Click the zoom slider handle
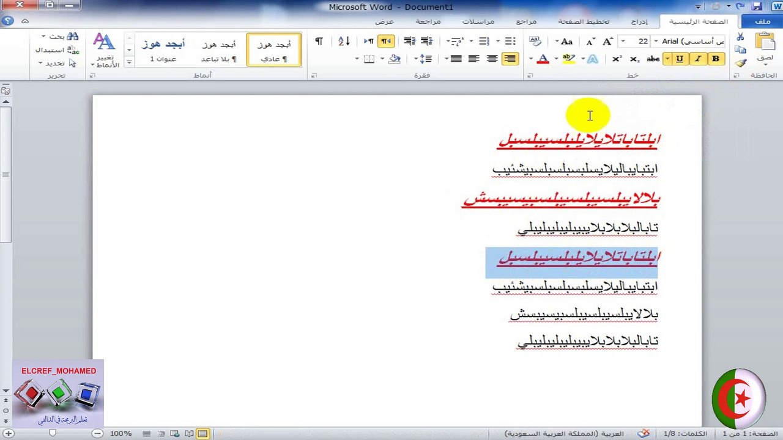783x440 pixels. [x=53, y=433]
